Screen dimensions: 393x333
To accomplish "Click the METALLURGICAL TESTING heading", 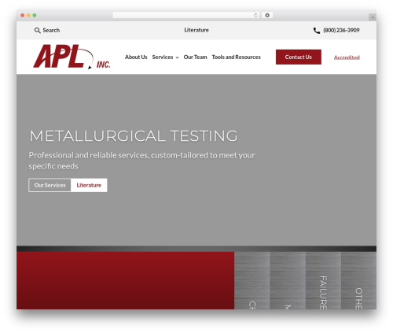I will [134, 136].
